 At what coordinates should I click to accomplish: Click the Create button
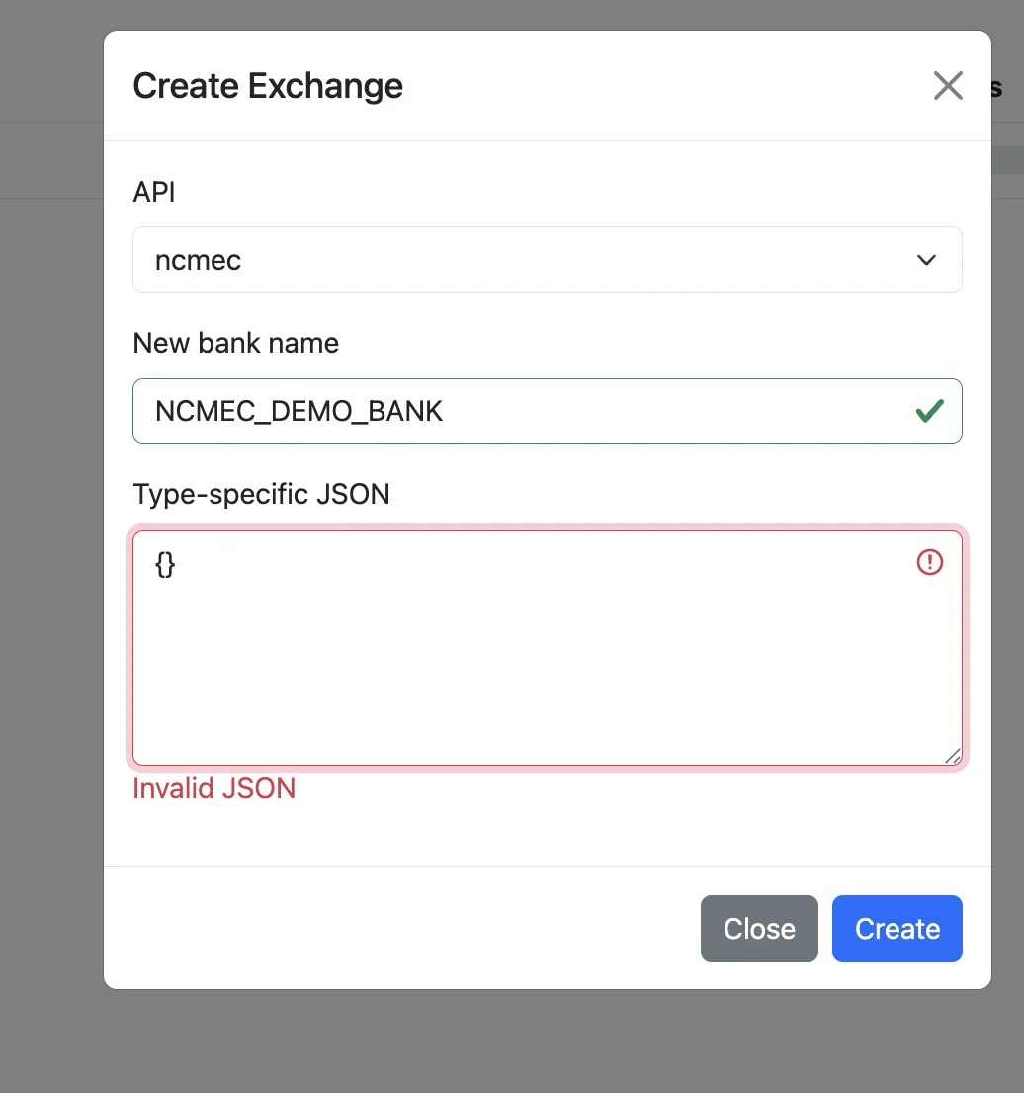coord(897,929)
